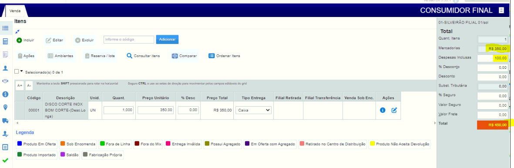This screenshot has height=168, width=514.
Task: Click the green checkmark finalize icon
Action: click(x=5, y=161)
